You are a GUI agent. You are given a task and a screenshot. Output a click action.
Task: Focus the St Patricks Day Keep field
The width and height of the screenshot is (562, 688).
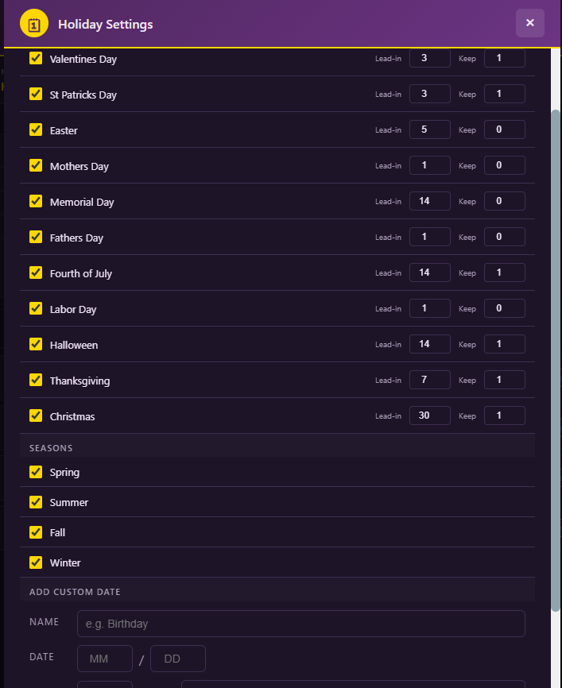click(505, 94)
